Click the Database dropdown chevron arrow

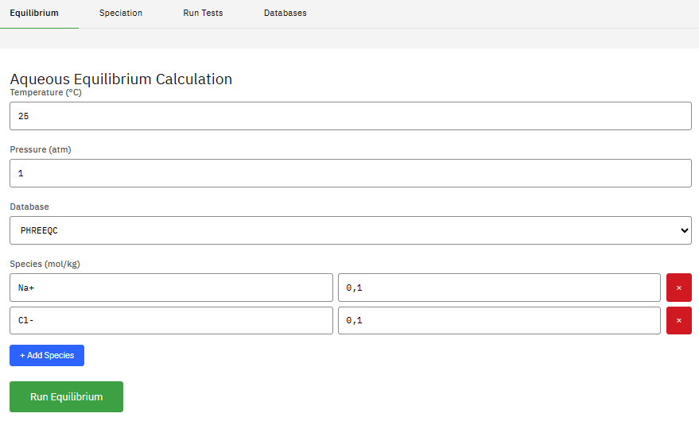[684, 230]
